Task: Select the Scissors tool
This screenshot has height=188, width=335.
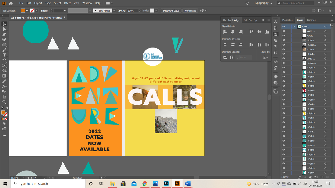Action: [x=4, y=66]
